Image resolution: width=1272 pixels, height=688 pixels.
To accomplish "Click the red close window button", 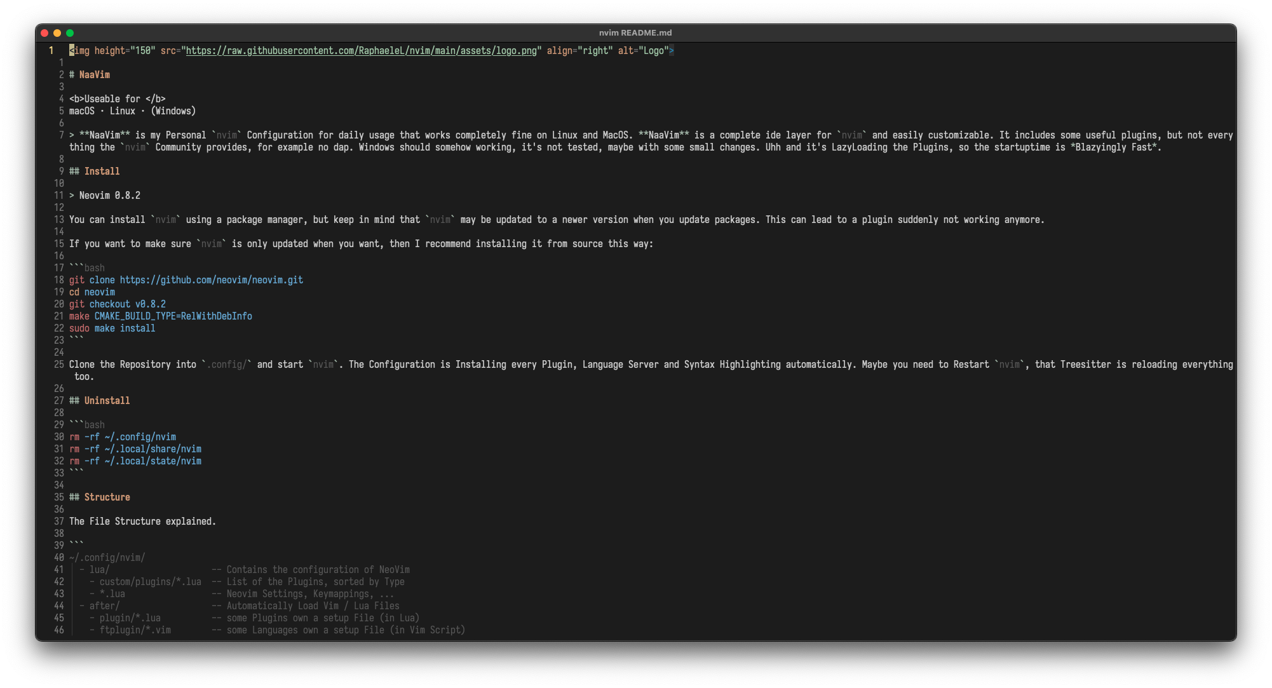I will [44, 33].
